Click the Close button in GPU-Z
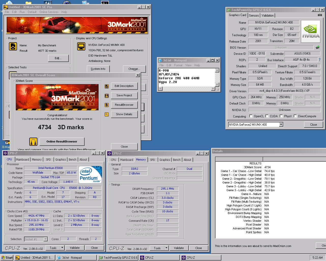Viewport: 326px width, 261px height. pyautogui.click(x=314, y=125)
